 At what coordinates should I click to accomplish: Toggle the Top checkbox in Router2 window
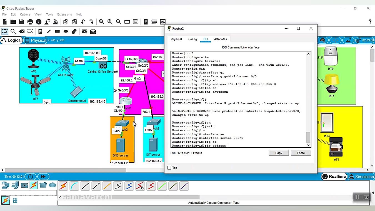(x=169, y=168)
